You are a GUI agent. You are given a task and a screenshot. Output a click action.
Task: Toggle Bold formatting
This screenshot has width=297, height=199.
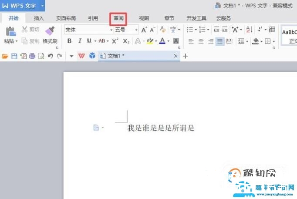69,41
